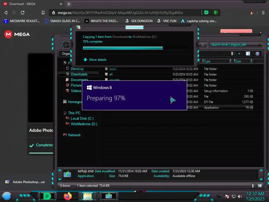The height and width of the screenshot is (202, 269).
Task: Toggle the preview pane icon
Action: pyautogui.click(x=248, y=54)
